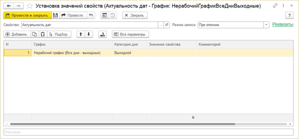Viewport: 299px width, 139px height.
Task: Sort by the N column header
Action: [x=18, y=44]
